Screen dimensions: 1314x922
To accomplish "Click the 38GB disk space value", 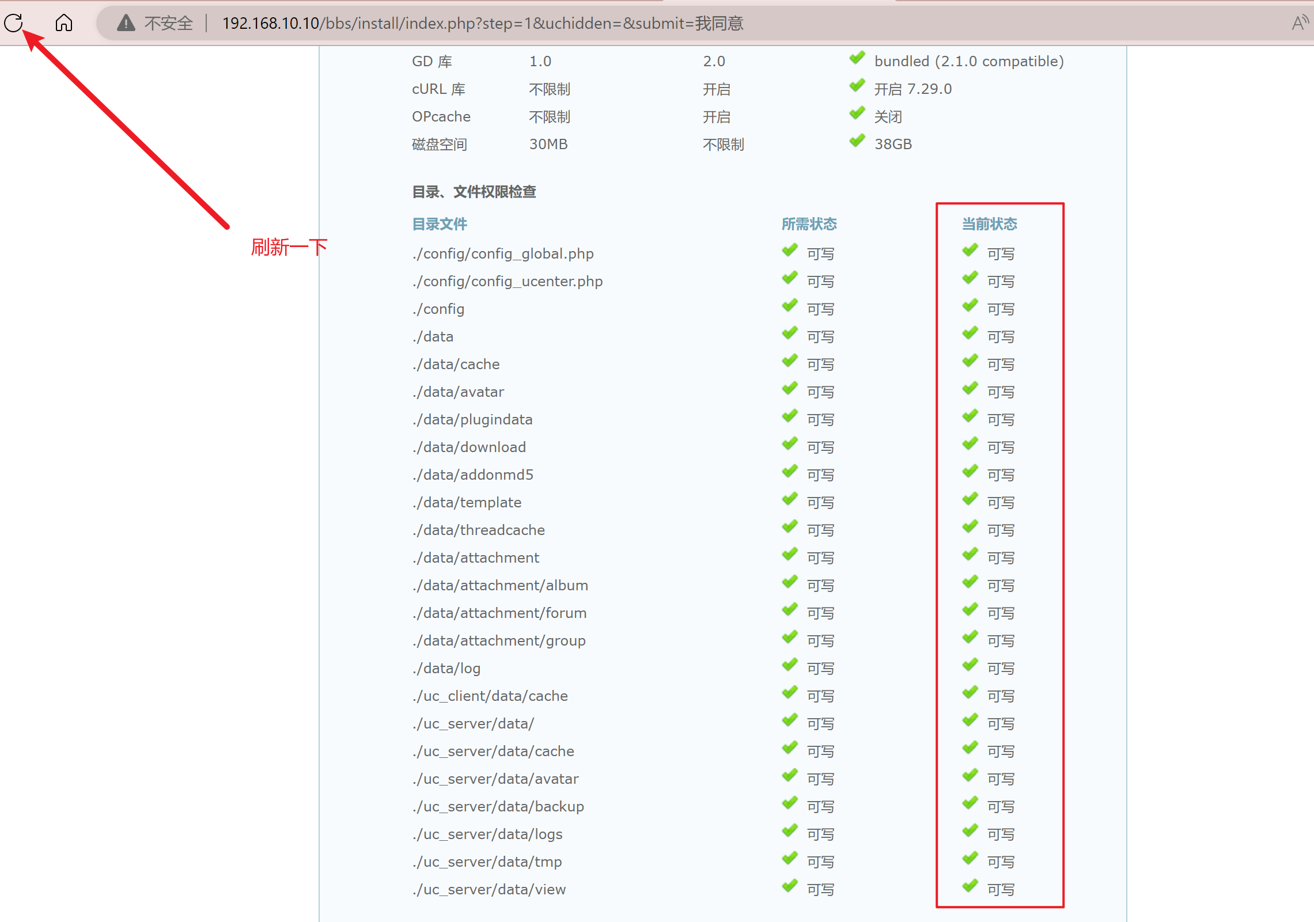I will (x=893, y=145).
